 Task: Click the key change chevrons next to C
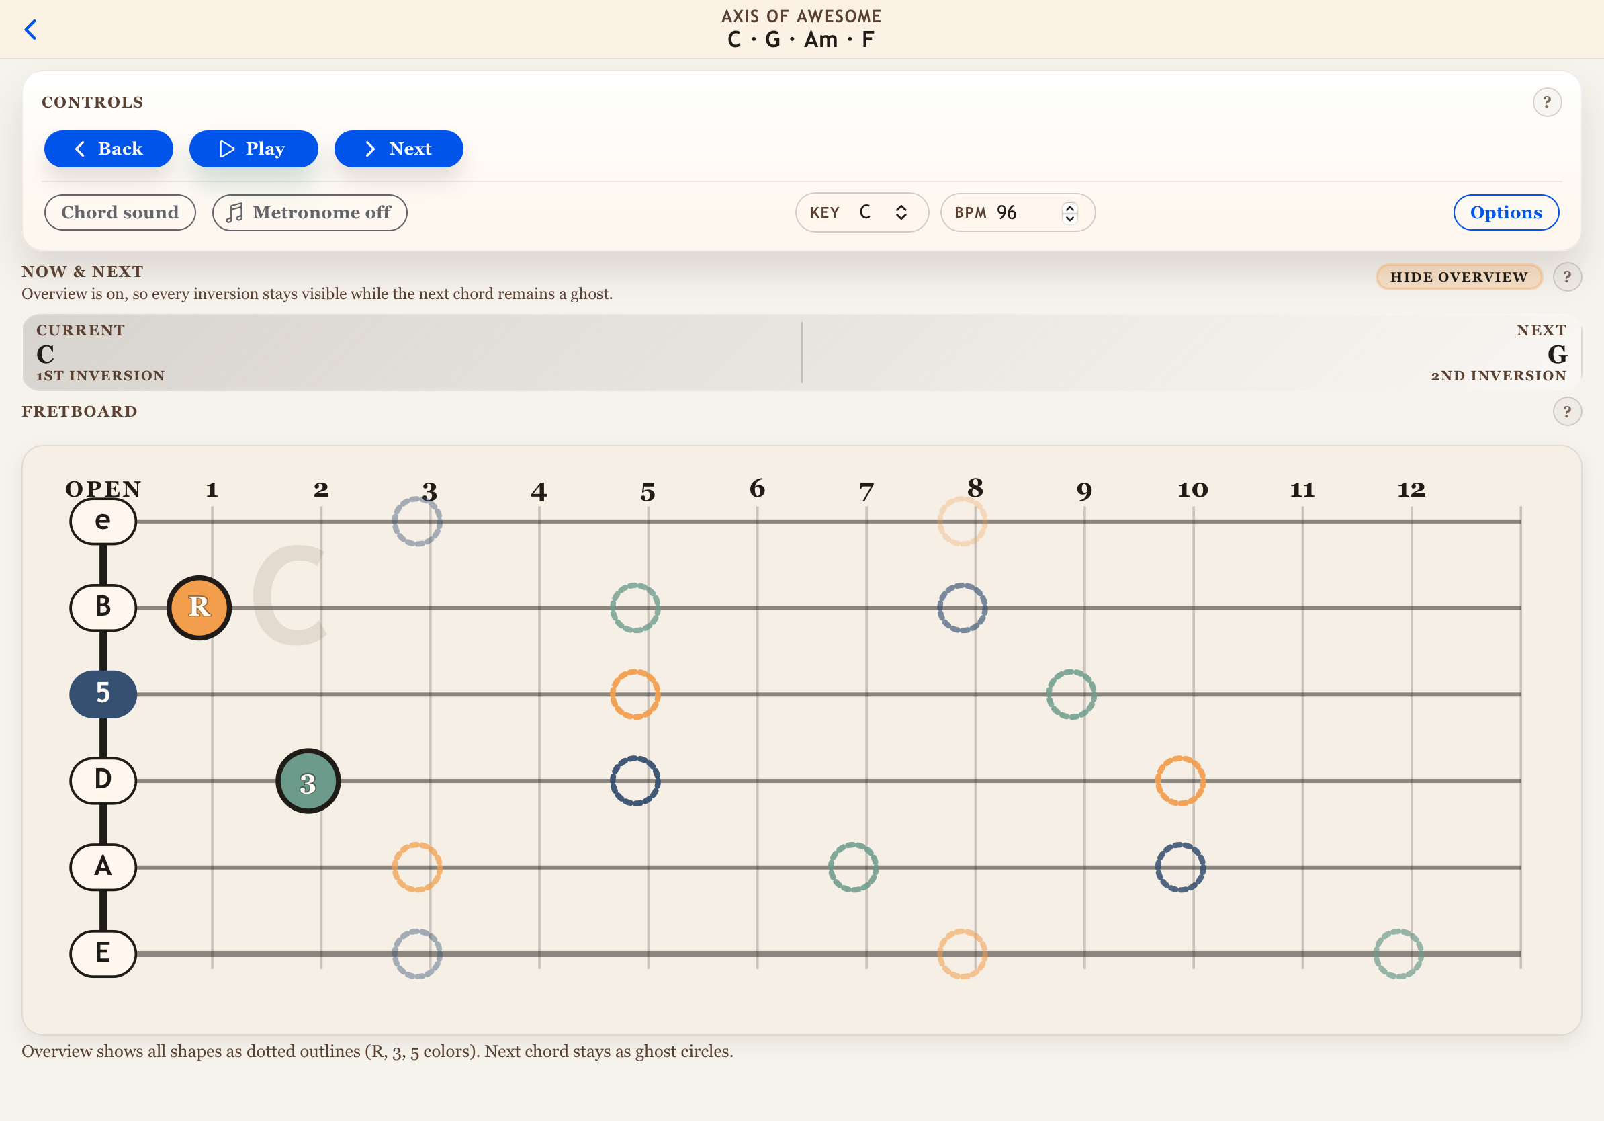pyautogui.click(x=901, y=212)
